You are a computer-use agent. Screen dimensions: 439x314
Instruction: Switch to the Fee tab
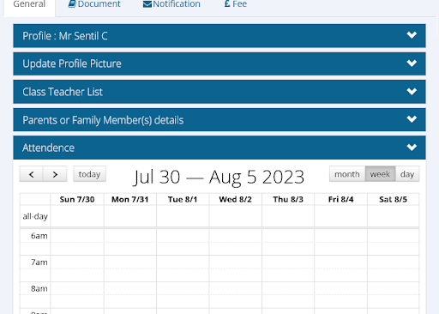click(236, 4)
